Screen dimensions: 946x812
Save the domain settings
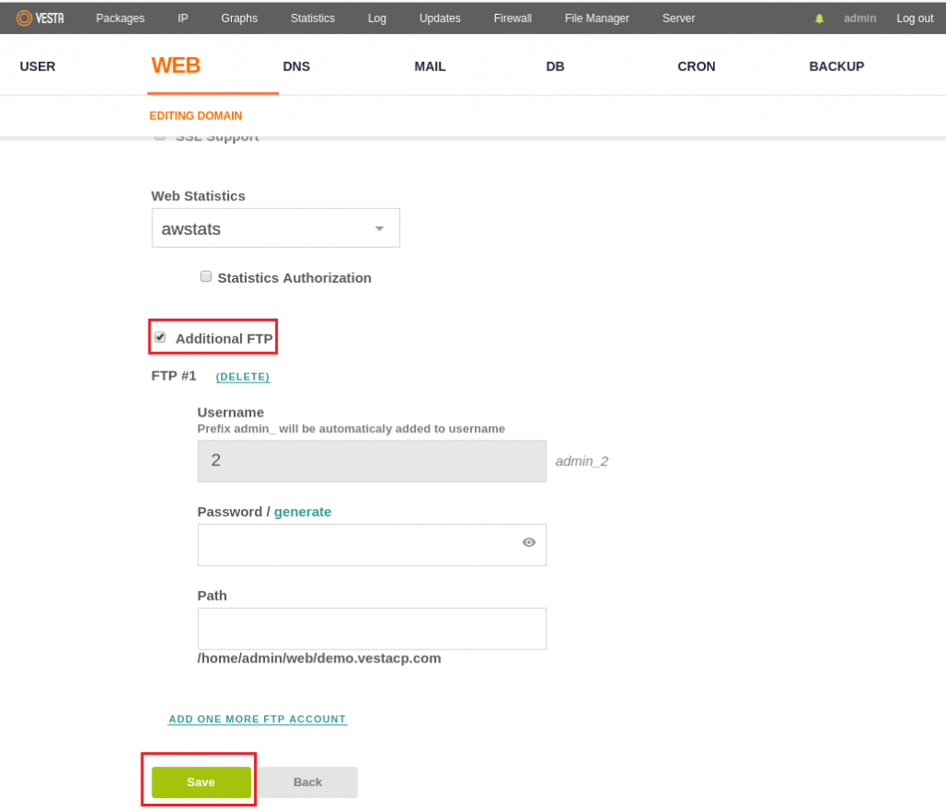pos(200,781)
